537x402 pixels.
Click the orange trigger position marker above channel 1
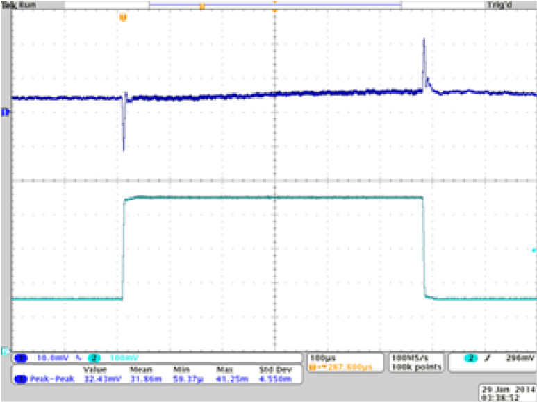(x=124, y=17)
